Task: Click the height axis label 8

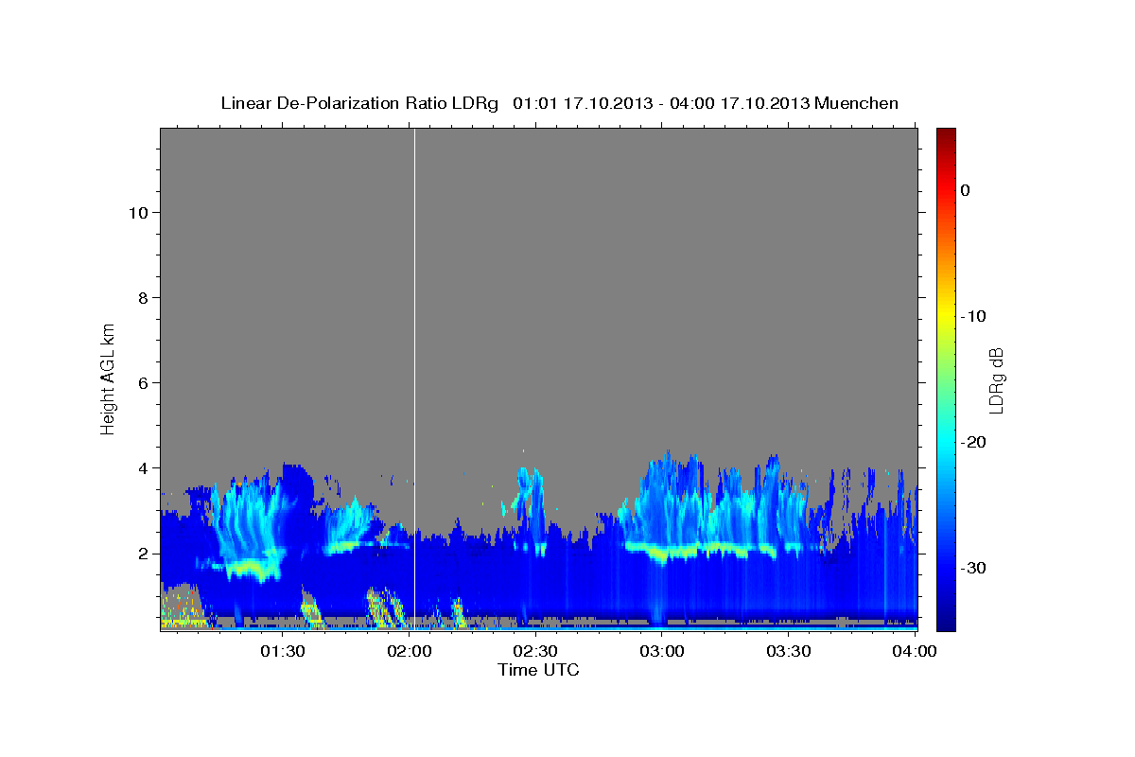Action: pos(144,297)
